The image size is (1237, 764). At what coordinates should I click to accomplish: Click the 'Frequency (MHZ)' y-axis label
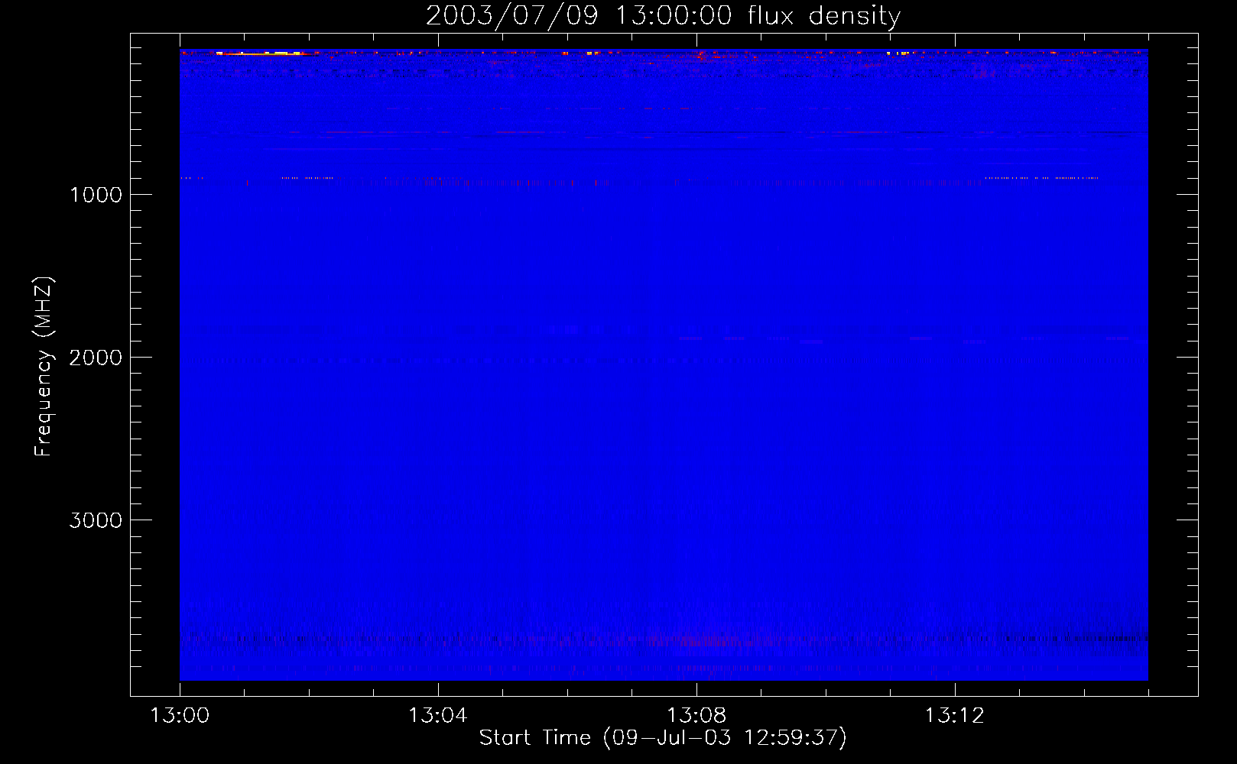(x=44, y=367)
